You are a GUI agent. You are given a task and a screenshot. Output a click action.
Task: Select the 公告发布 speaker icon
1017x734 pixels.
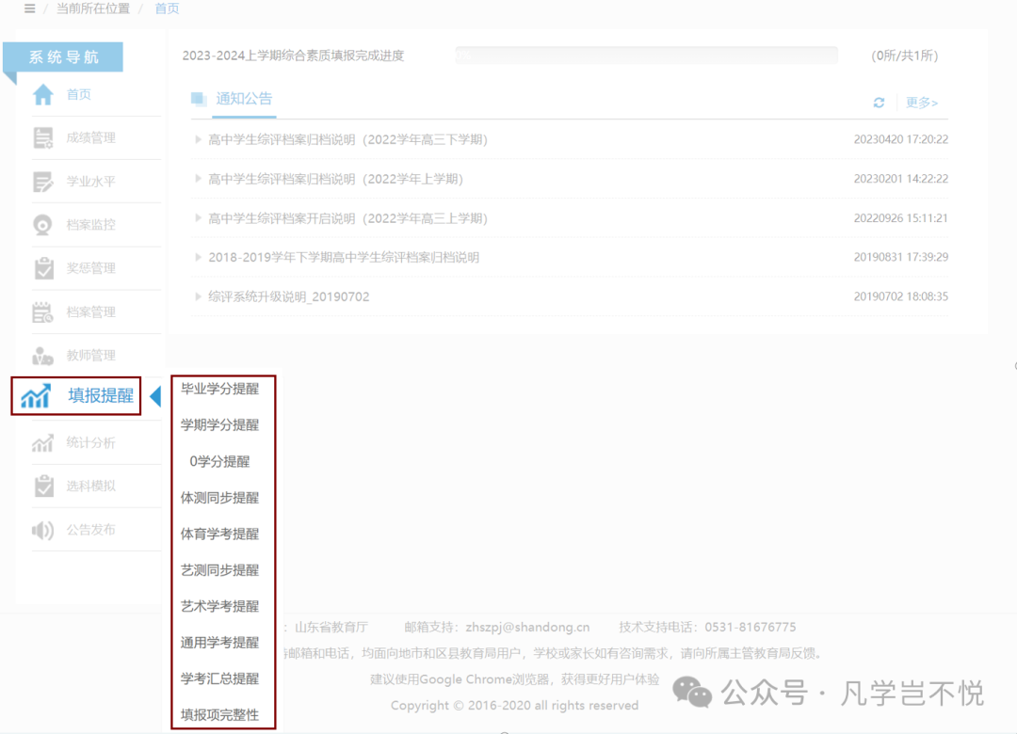coord(45,529)
